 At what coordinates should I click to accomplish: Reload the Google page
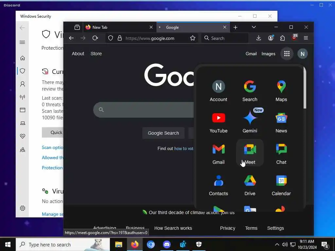pos(95,38)
